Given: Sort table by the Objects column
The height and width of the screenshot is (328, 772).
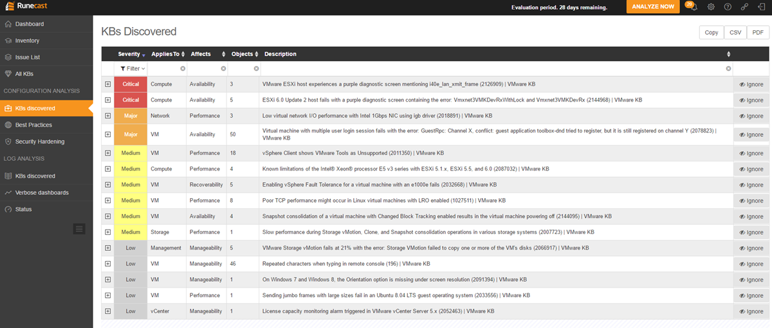Looking at the screenshot, I should [x=244, y=54].
